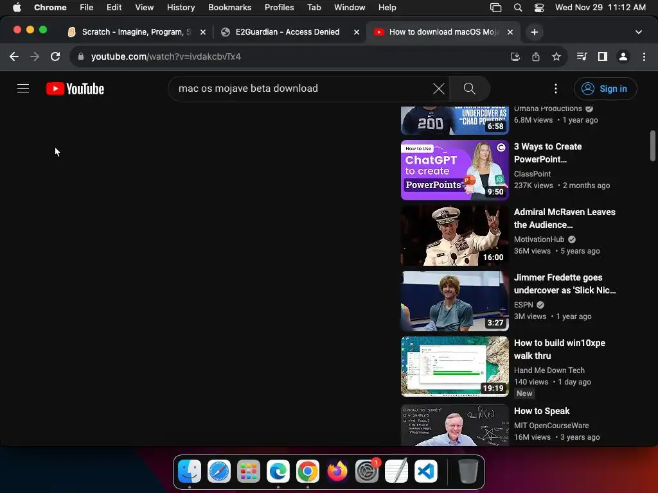
Task: Open the Trash in the Dock
Action: (x=468, y=471)
